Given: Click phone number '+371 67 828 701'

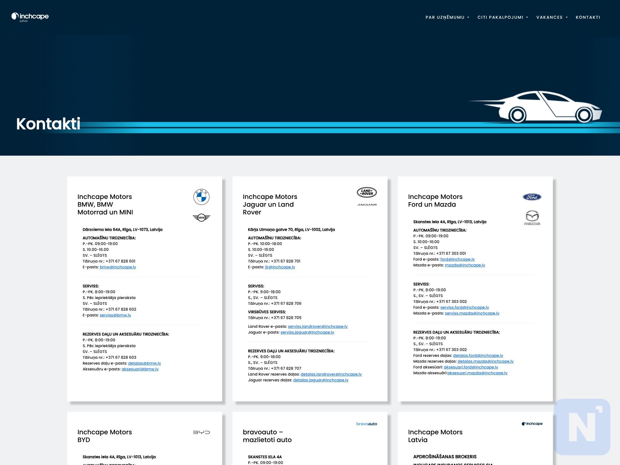Looking at the screenshot, I should coord(285,261).
